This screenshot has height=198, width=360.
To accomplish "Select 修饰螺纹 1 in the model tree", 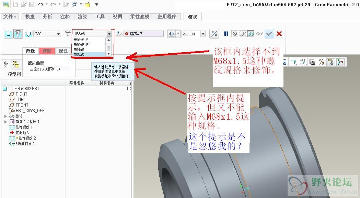I will (x=24, y=127).
